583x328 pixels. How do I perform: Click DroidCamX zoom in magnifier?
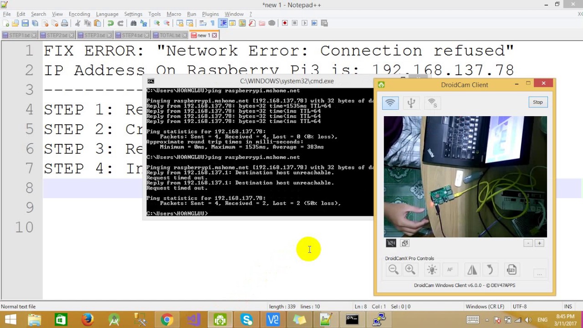click(x=410, y=270)
